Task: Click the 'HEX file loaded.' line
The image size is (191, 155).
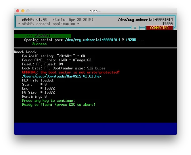Action: (38, 80)
